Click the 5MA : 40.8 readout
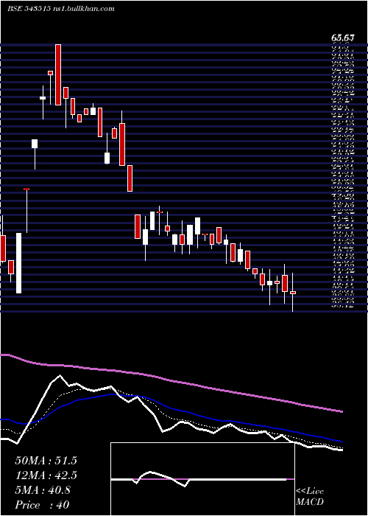 point(43,490)
